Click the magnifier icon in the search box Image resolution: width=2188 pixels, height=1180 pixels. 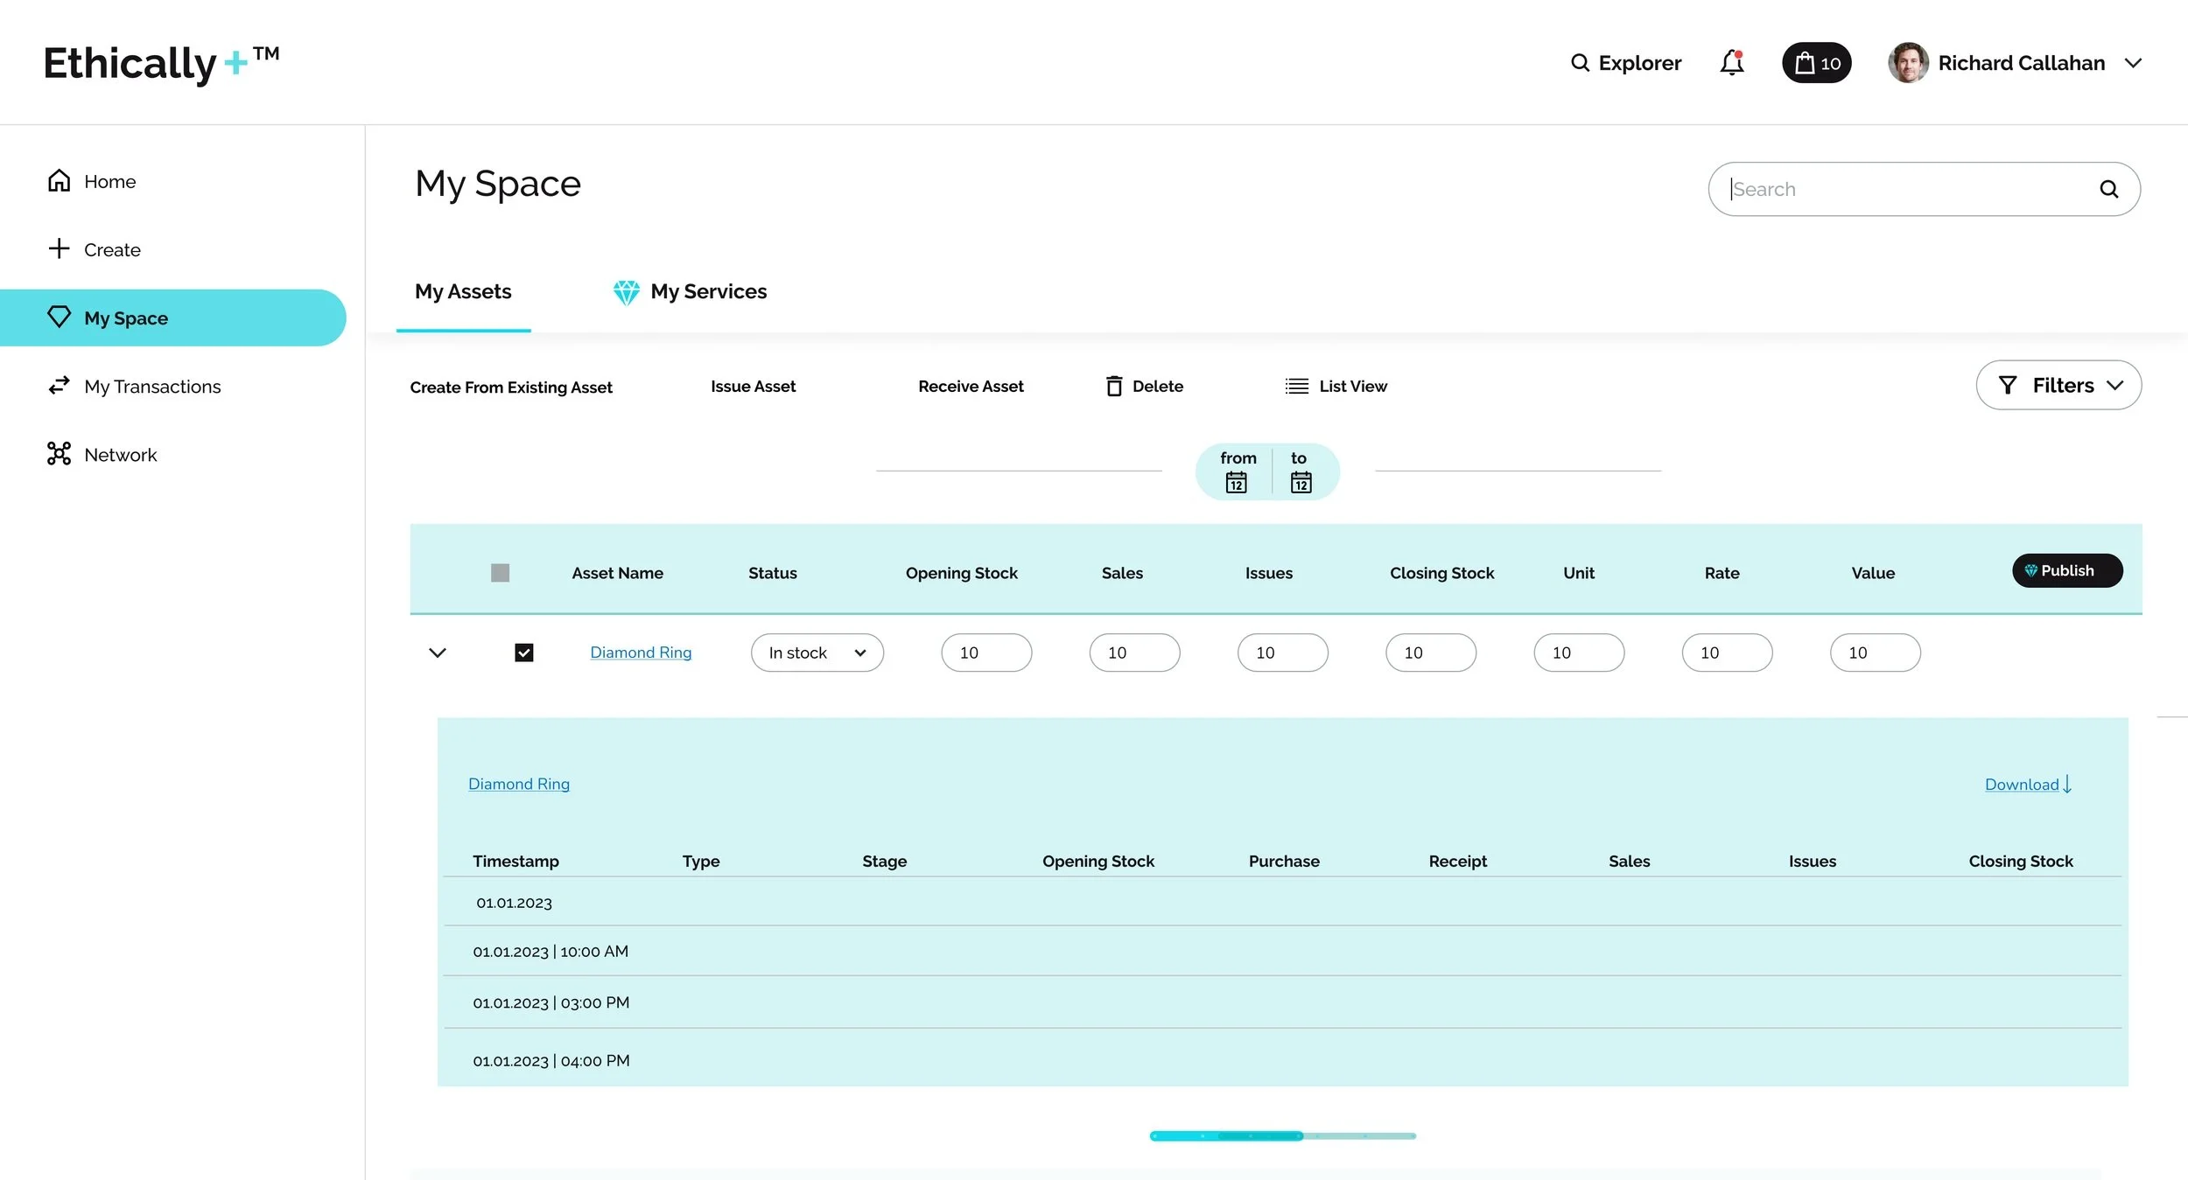(x=2108, y=189)
